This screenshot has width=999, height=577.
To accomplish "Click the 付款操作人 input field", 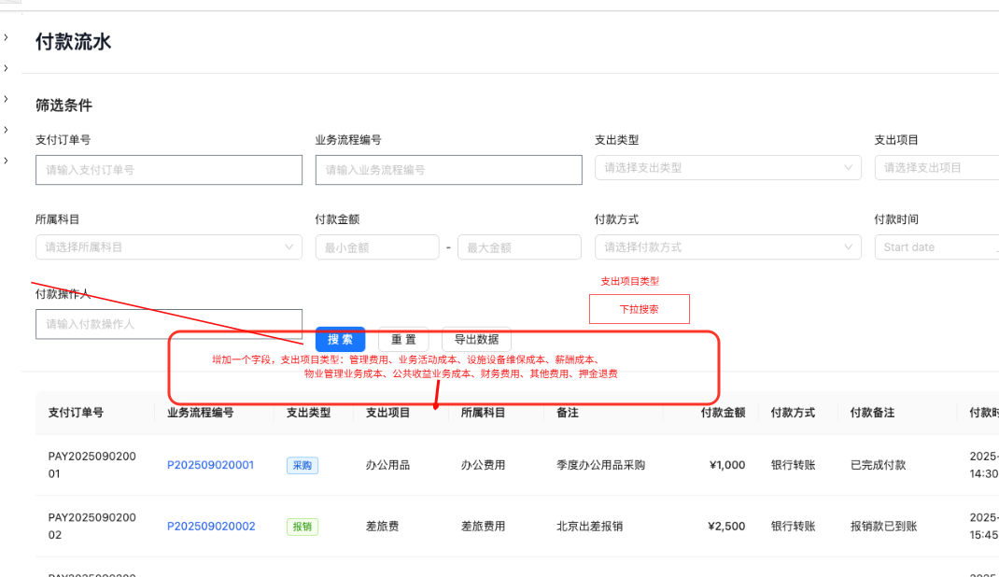I will tap(168, 324).
